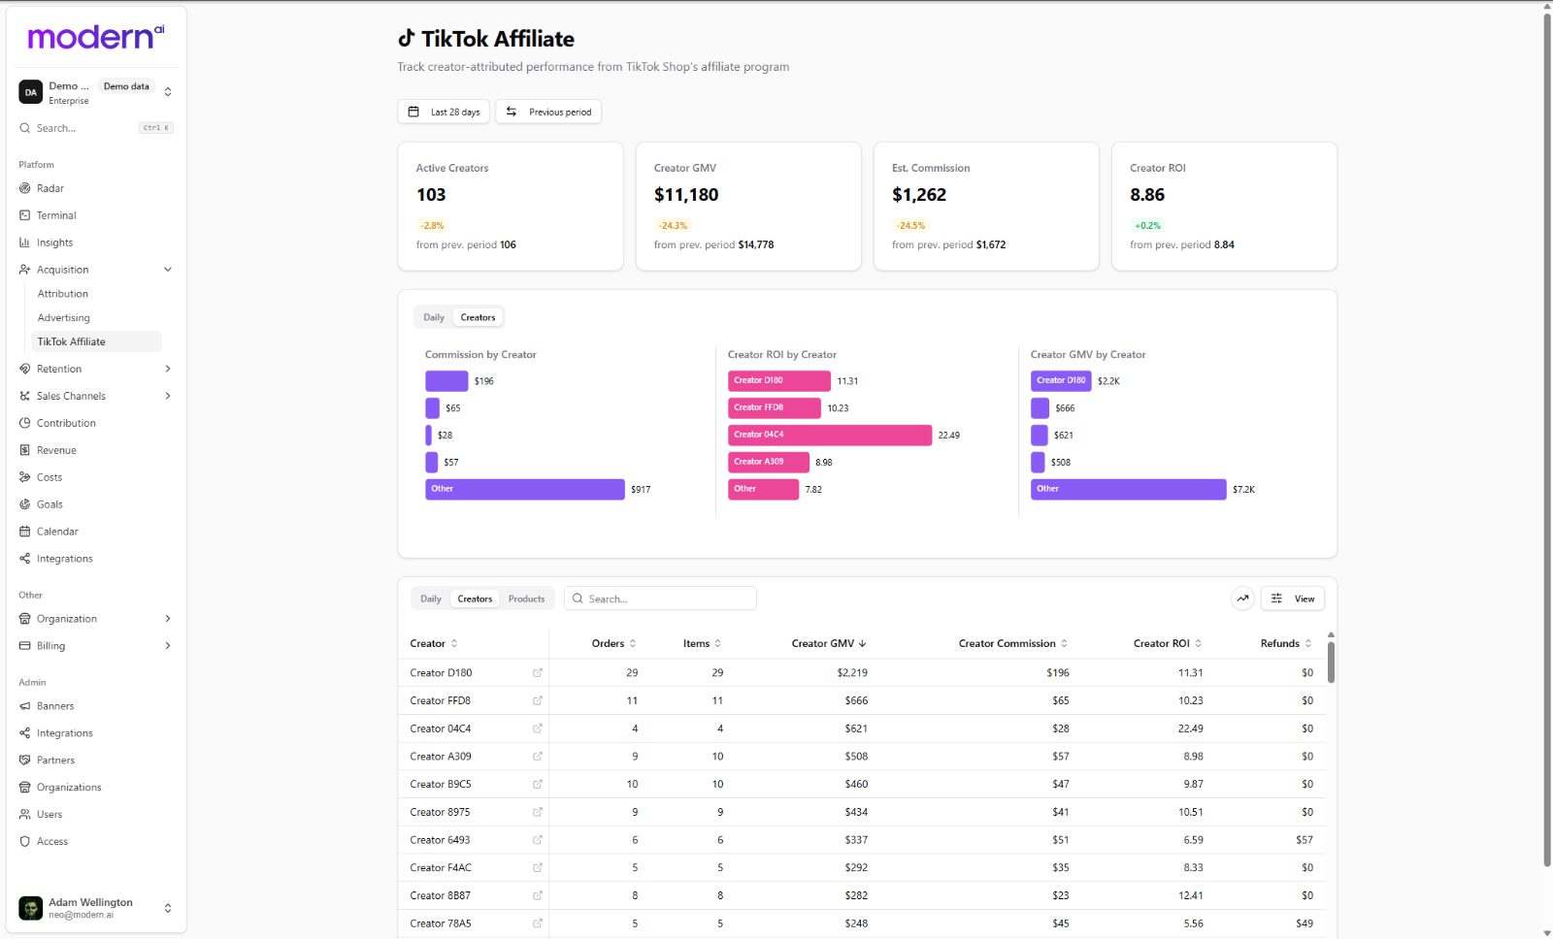The height and width of the screenshot is (939, 1553).
Task: Click the Creator 04C4 ROI bar
Action: coord(830,435)
